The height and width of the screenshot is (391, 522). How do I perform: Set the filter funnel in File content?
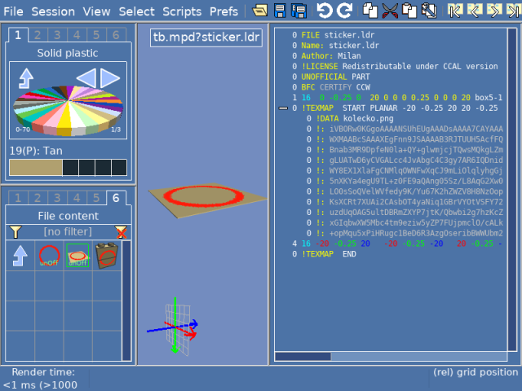click(x=15, y=233)
